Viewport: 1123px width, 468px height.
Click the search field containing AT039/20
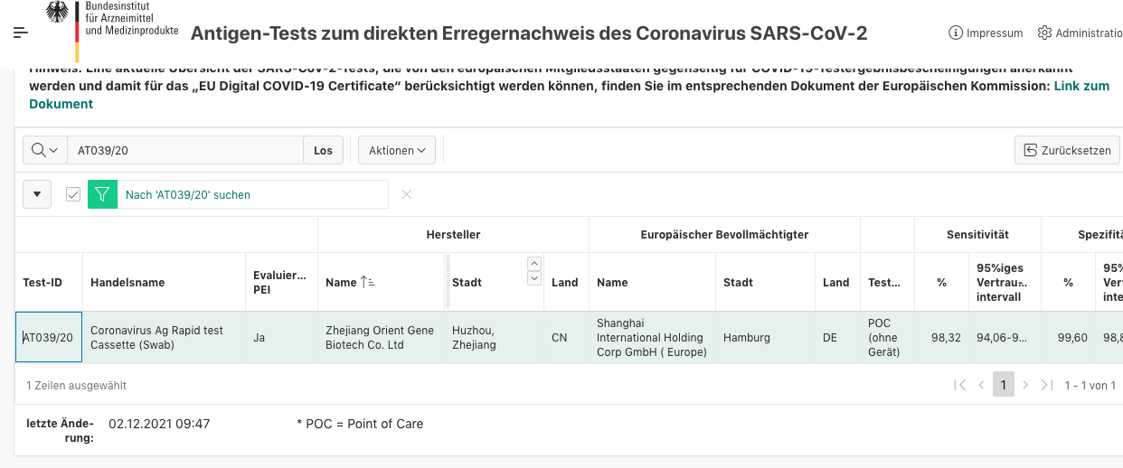[x=185, y=150]
